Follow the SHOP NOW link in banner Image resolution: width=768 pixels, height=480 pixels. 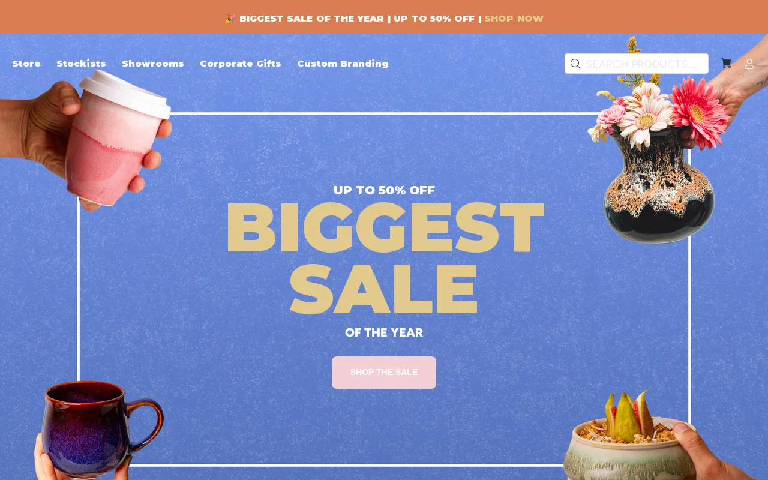[514, 19]
